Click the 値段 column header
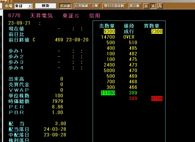195x142 pixels. (129, 26)
